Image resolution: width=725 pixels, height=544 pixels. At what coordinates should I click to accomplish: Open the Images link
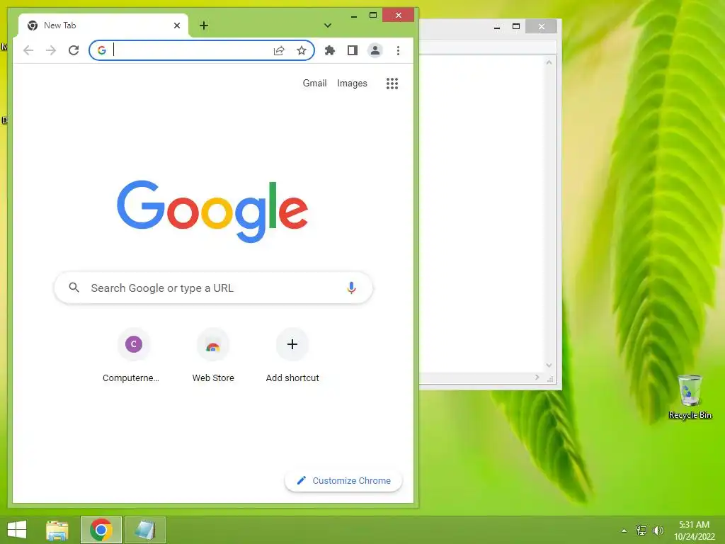[352, 84]
